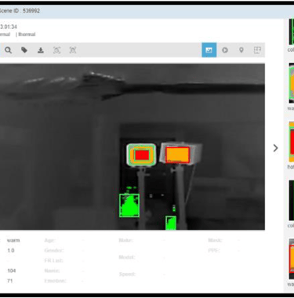
Task: Click the thermal label under the timestamp
Action: 27,35
